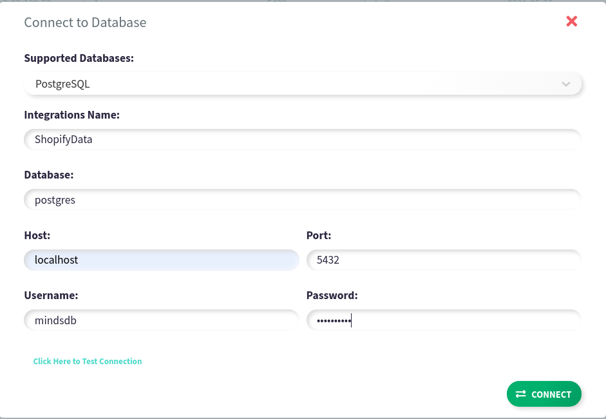Close the Connect to Database dialog

(x=571, y=22)
